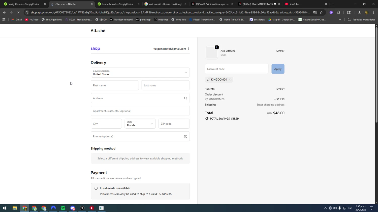
Task: Open the World Time API bookmark
Action: coord(232,20)
